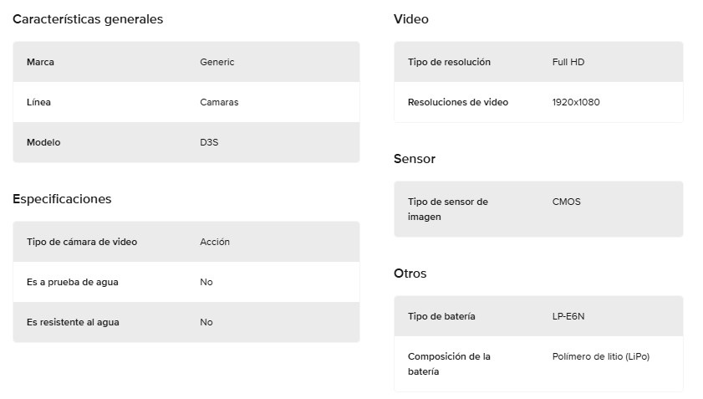Screen dimensions: 703x399
Task: Click the "Composición de la batería" label
Action: click(x=449, y=364)
